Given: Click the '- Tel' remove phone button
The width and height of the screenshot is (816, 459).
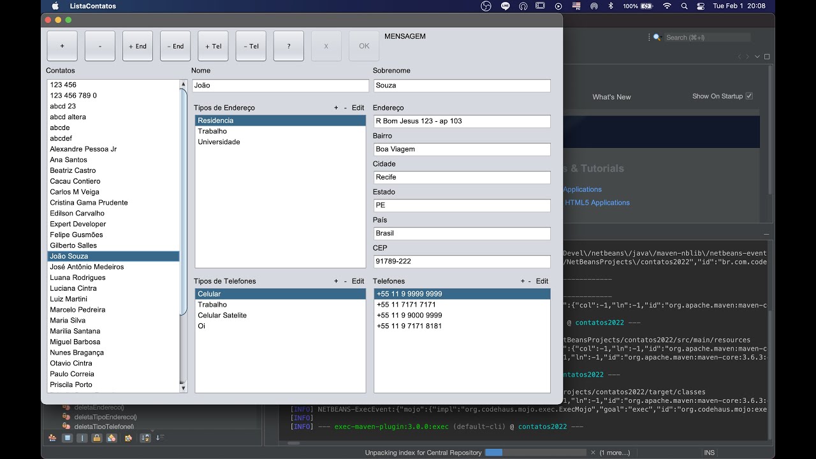Looking at the screenshot, I should pos(251,46).
